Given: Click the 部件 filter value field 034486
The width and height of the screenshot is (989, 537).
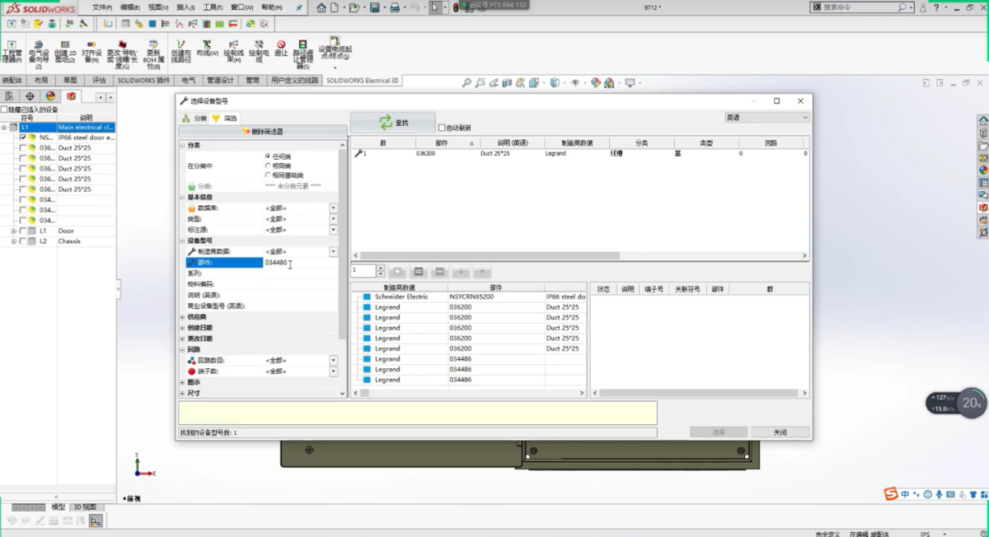Looking at the screenshot, I should tap(300, 263).
